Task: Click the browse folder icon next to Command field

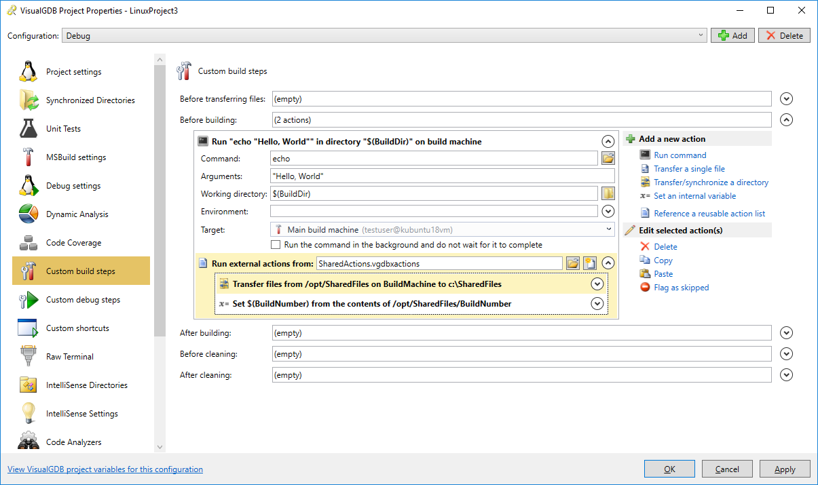Action: click(608, 158)
